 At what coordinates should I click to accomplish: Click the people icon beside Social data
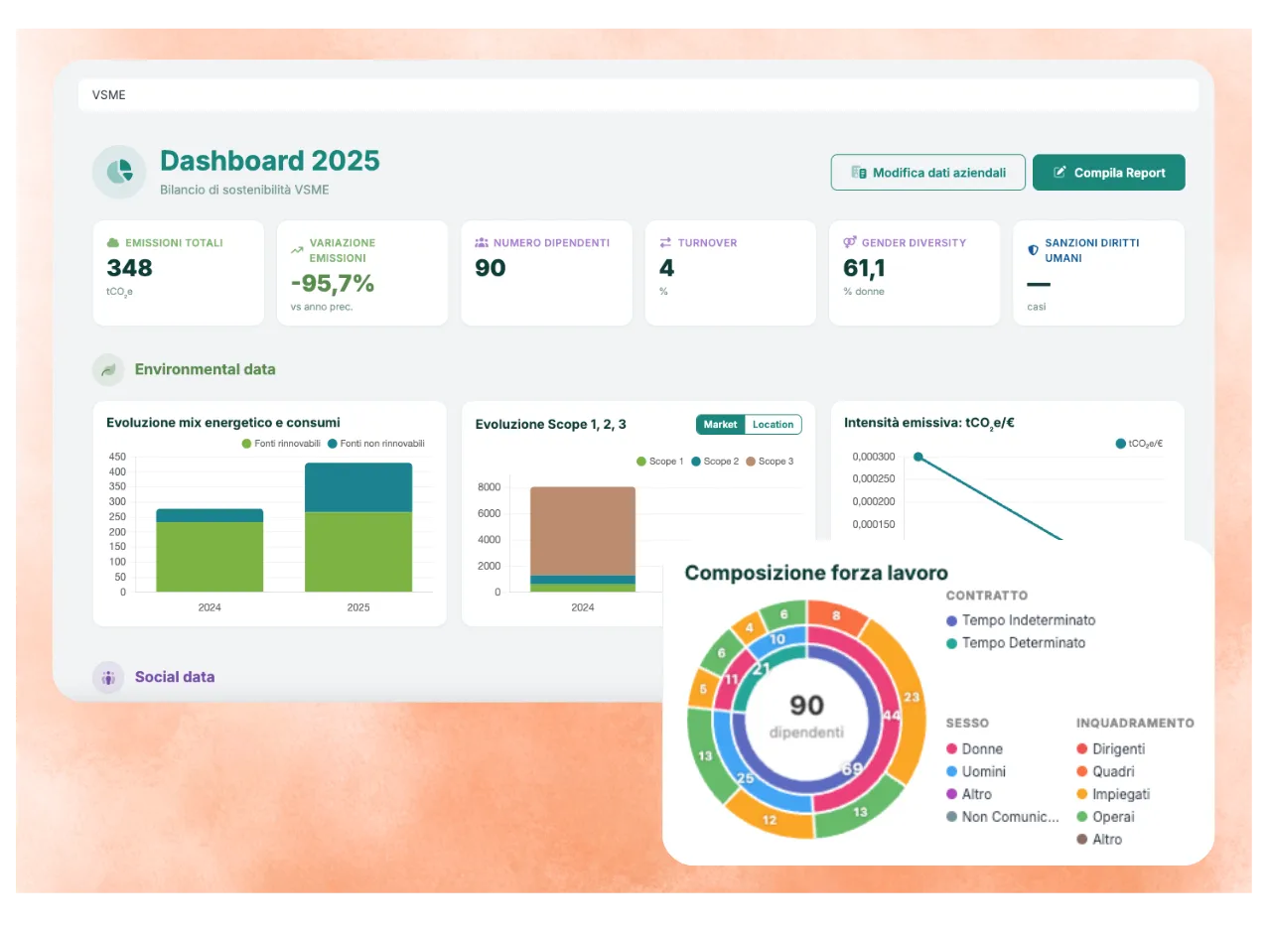click(x=108, y=677)
